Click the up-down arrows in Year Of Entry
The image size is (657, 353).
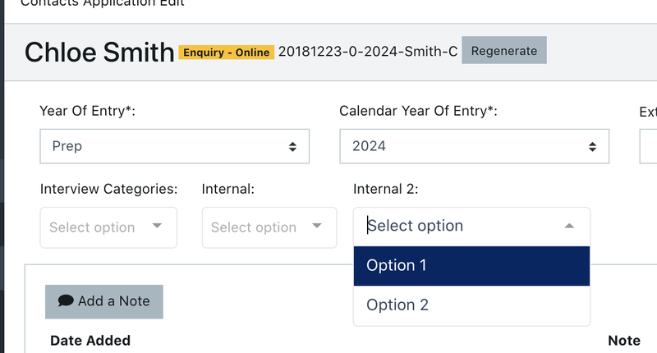click(292, 147)
